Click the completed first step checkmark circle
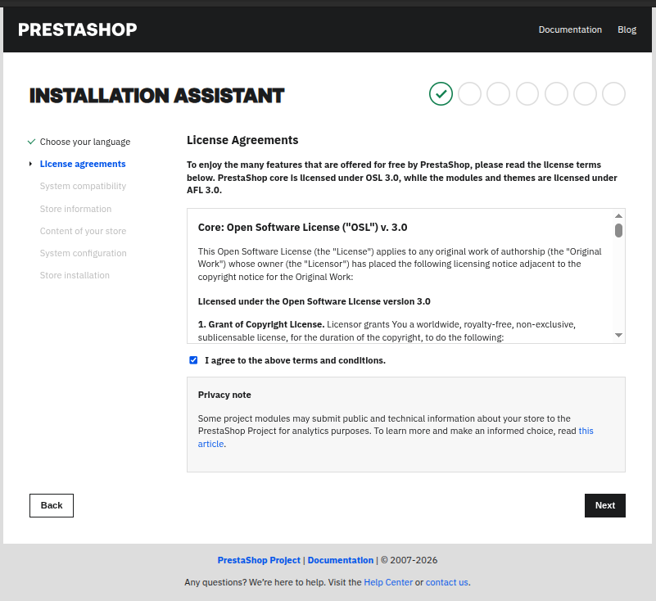This screenshot has width=656, height=601. coord(441,94)
